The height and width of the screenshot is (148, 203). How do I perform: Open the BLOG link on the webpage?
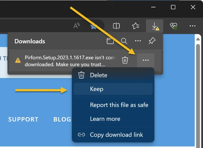(x=62, y=119)
